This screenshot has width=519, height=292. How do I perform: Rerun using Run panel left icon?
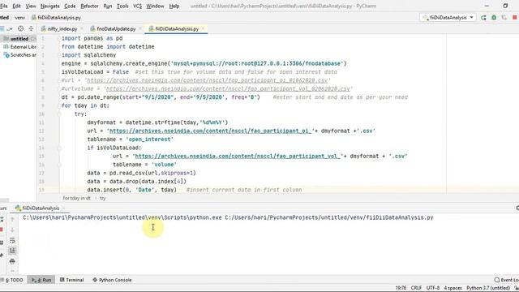[2, 219]
